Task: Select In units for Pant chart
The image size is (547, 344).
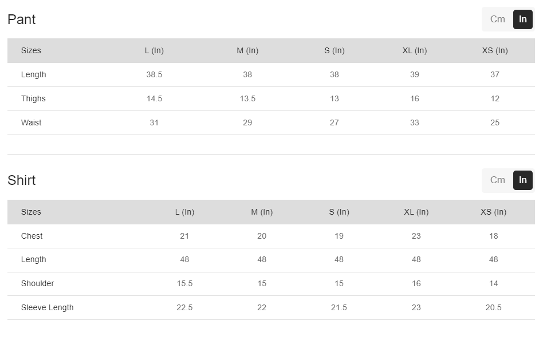Action: (x=522, y=19)
